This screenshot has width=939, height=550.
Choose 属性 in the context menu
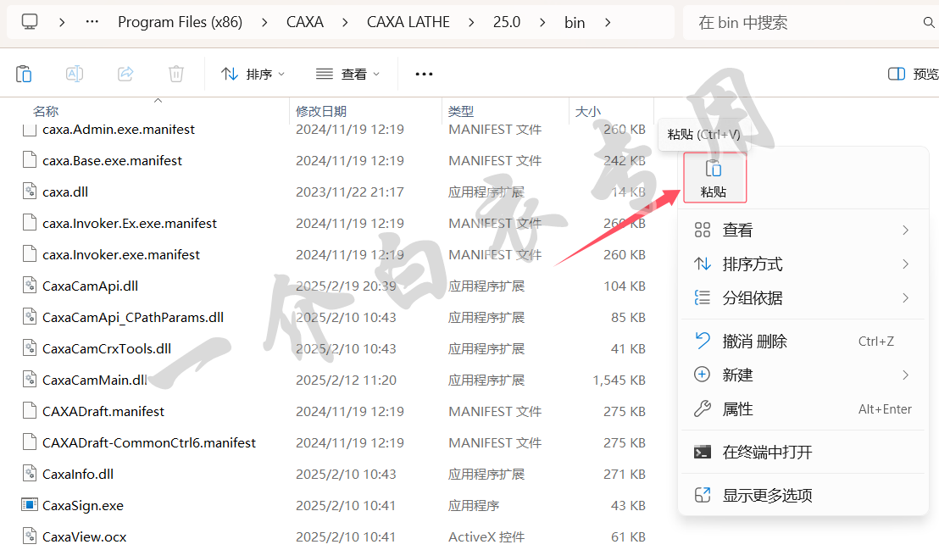(803, 409)
